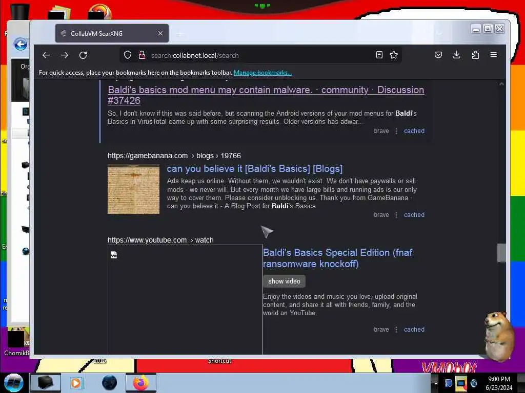Click the scrollbar up arrow
This screenshot has height=393, width=525.
501,84
